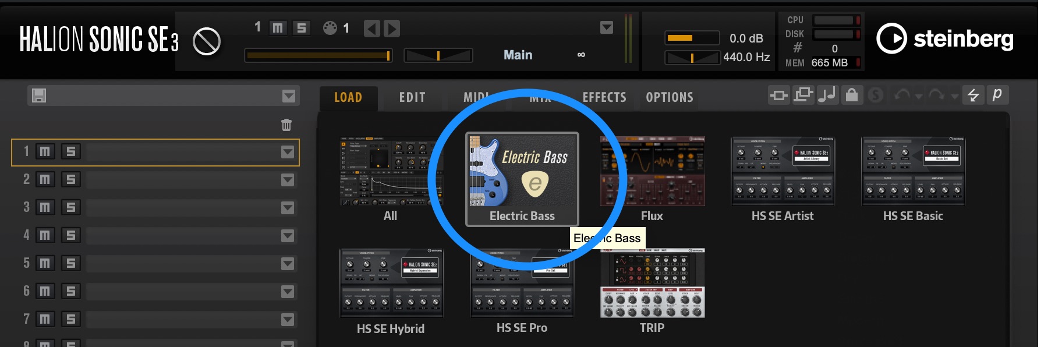Expand slot 4 program dropdown
Image resolution: width=1062 pixels, height=347 pixels.
288,236
